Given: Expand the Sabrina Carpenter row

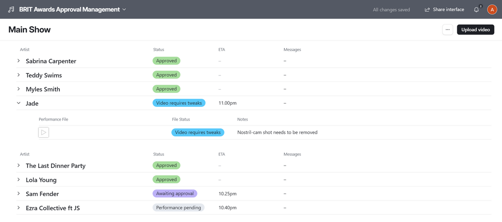Looking at the screenshot, I should pos(19,61).
